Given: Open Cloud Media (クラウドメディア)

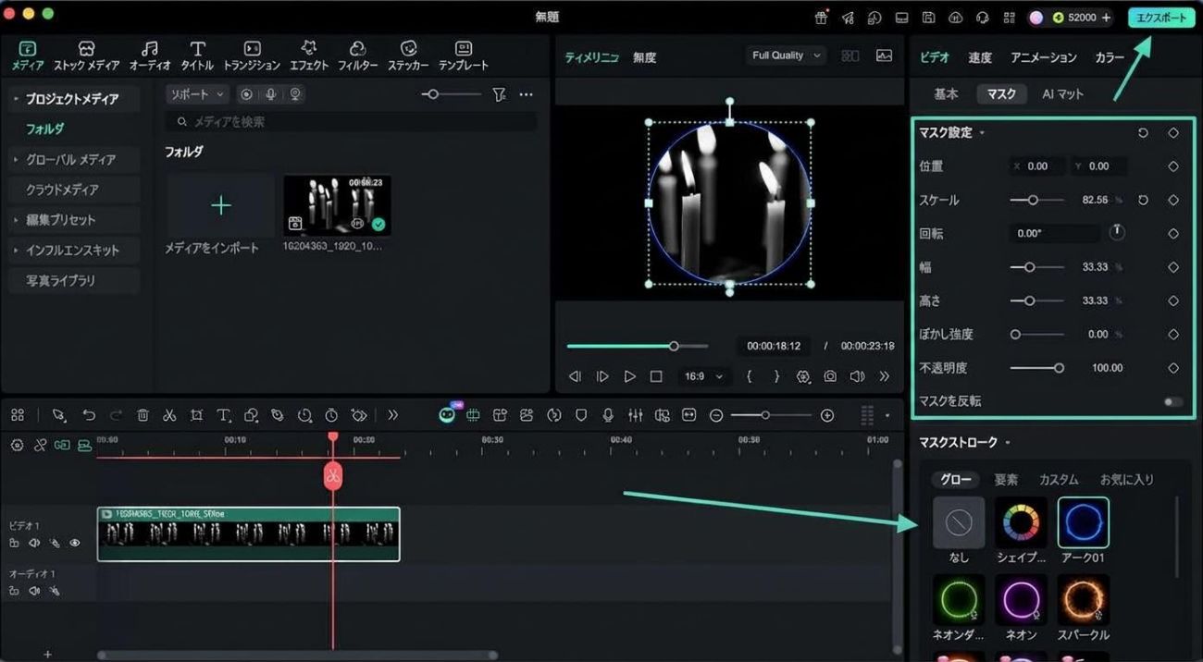Looking at the screenshot, I should (x=62, y=190).
